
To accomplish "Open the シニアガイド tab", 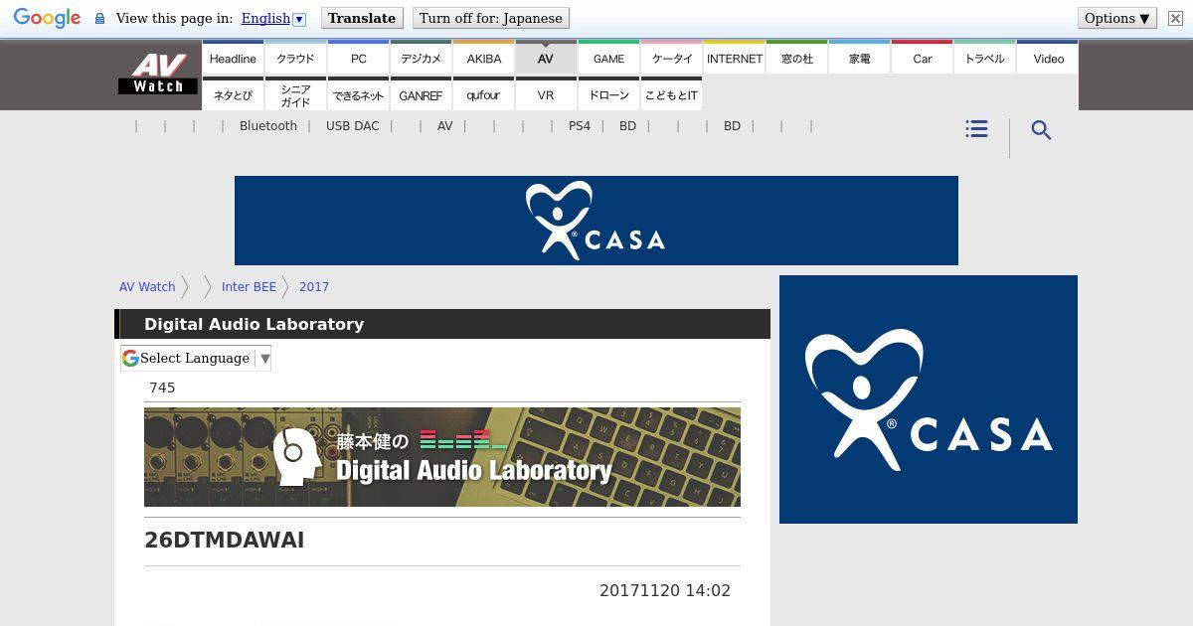I will (295, 94).
